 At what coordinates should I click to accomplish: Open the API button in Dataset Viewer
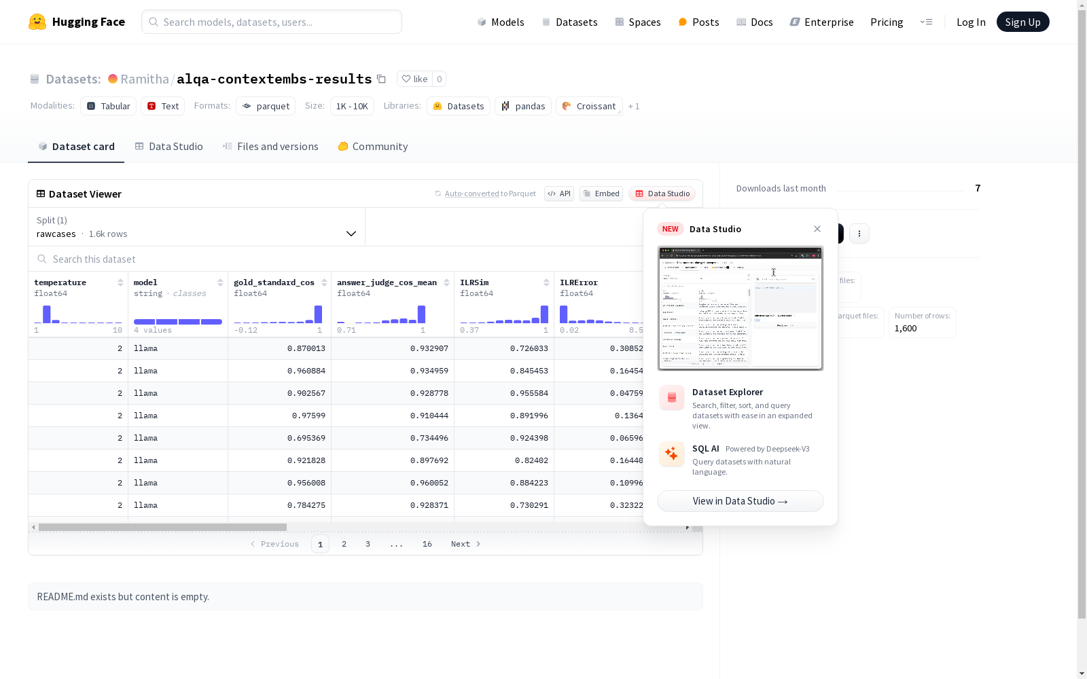(559, 194)
